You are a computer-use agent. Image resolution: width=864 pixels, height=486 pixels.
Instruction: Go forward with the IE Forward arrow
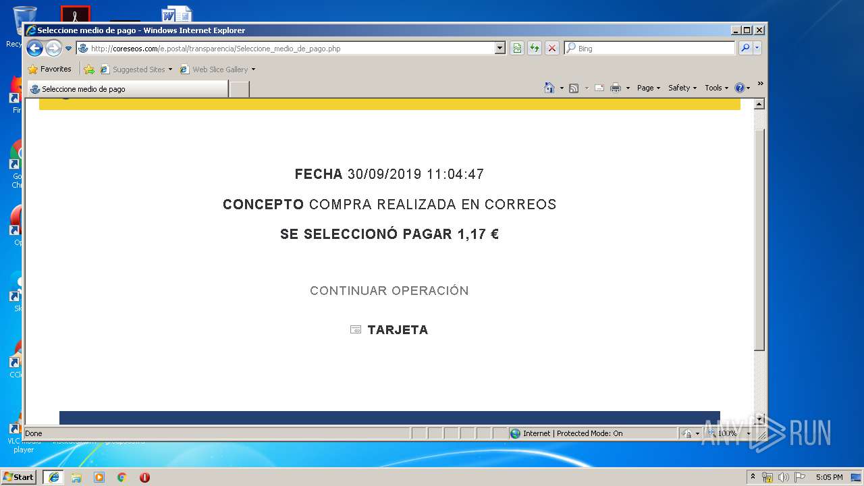pyautogui.click(x=53, y=48)
